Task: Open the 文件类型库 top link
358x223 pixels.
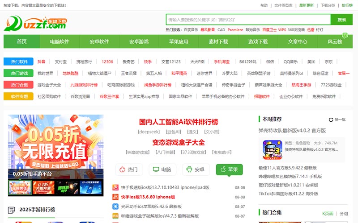Action: [x=283, y=5]
